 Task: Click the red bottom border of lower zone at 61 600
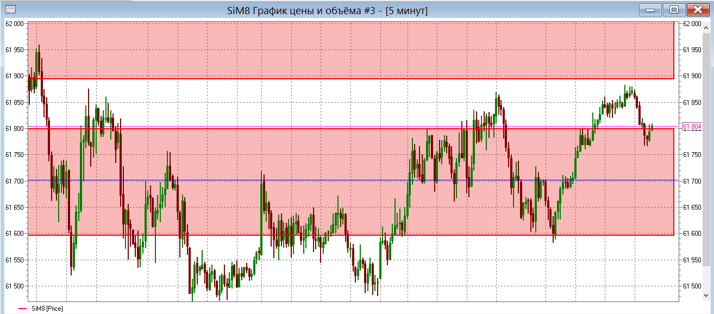(x=350, y=235)
